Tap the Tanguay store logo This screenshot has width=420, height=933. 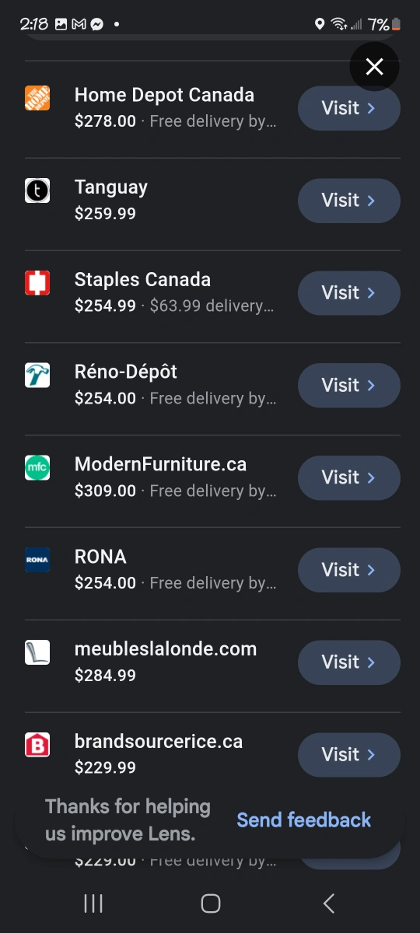tap(37, 190)
